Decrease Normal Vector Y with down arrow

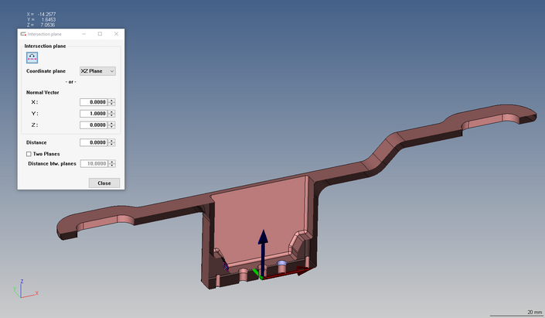(111, 115)
